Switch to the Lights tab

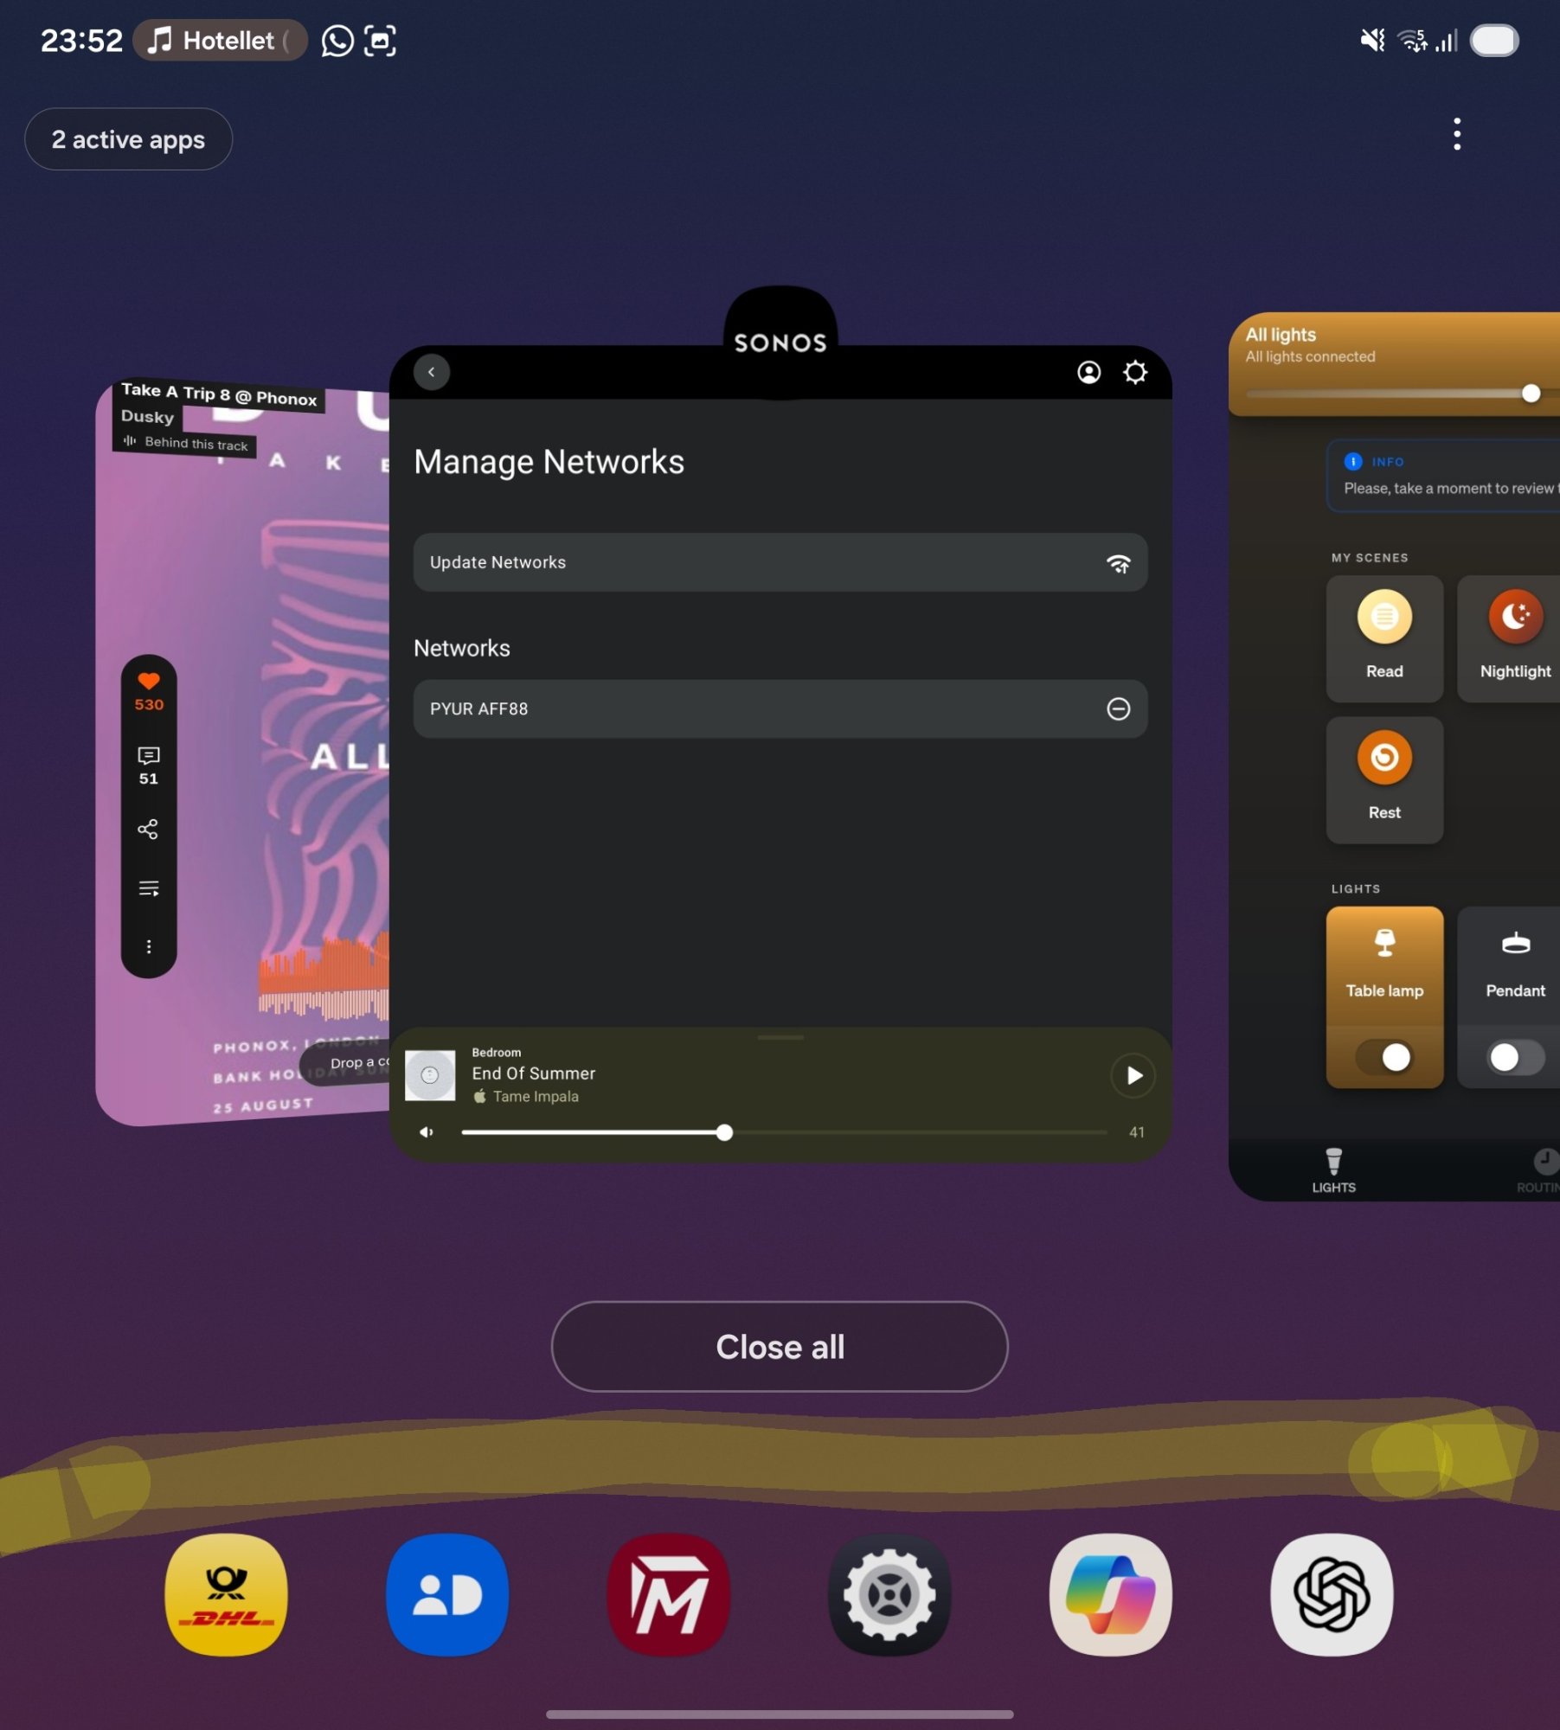pos(1333,1170)
